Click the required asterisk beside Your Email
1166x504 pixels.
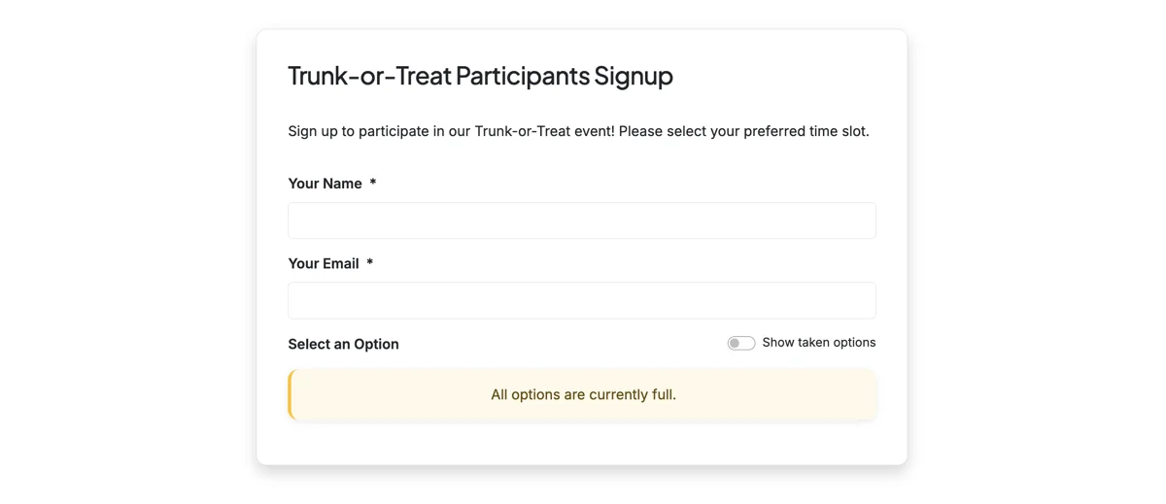[x=369, y=262]
